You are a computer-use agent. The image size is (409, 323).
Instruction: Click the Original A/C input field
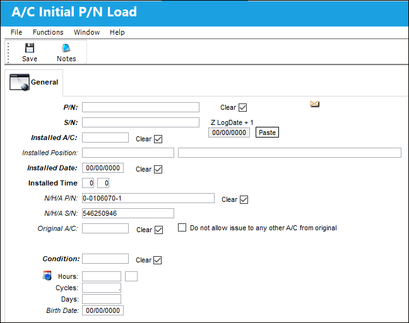point(105,228)
